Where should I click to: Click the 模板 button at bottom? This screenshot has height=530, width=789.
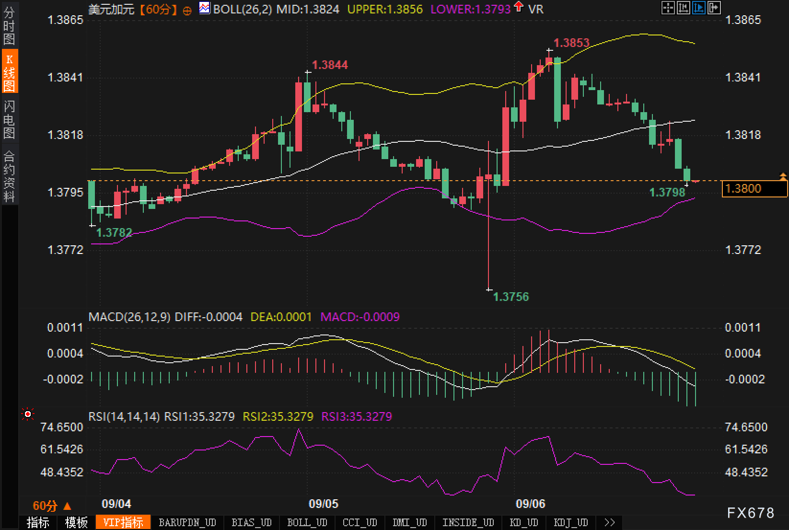76,522
